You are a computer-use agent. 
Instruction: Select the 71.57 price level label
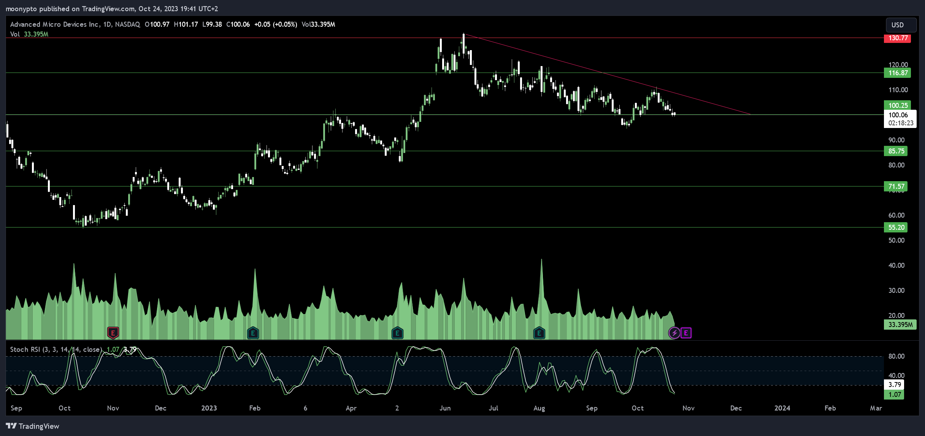pyautogui.click(x=896, y=186)
